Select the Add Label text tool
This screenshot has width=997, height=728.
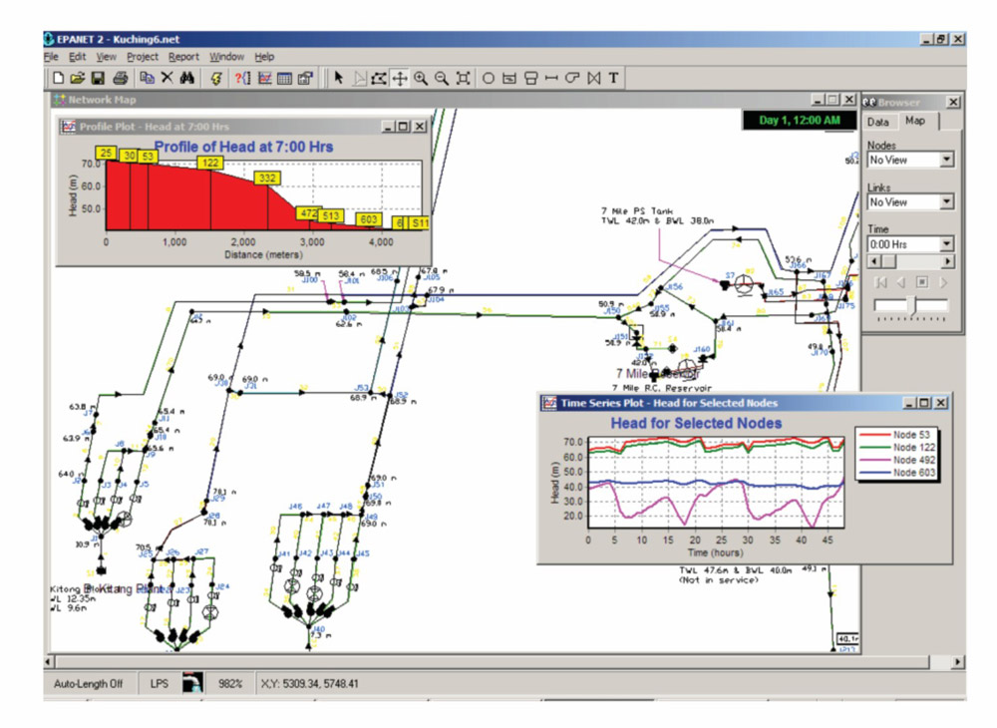coord(613,78)
